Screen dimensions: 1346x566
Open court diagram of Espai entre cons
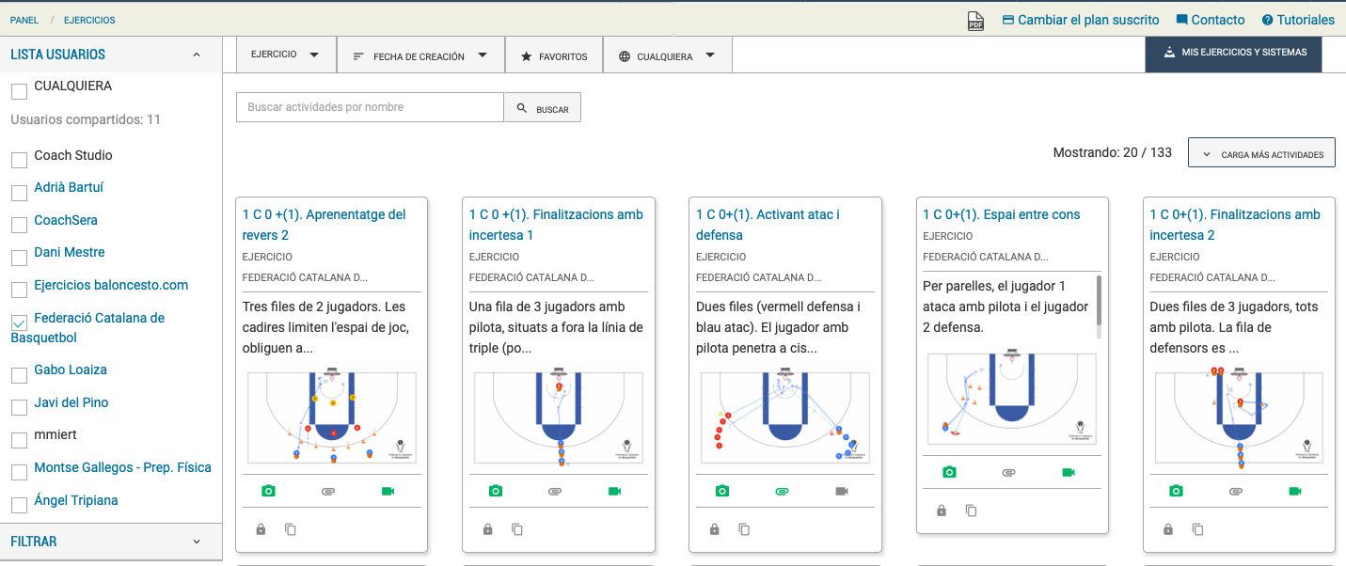[x=1011, y=399]
